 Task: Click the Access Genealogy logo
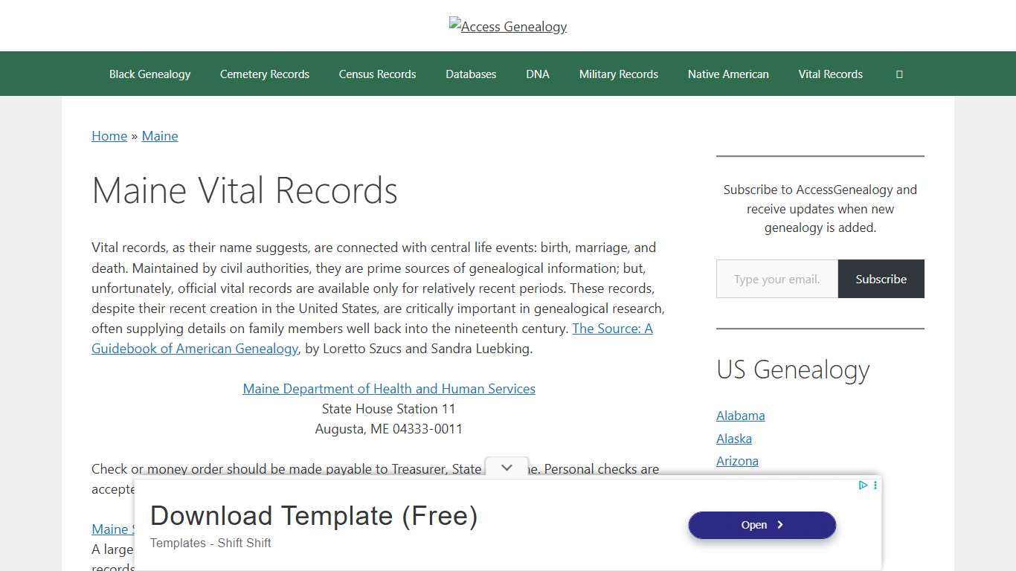click(x=508, y=26)
